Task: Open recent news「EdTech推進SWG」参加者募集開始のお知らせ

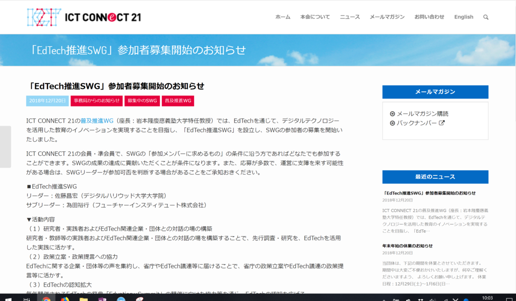Action: [x=429, y=193]
